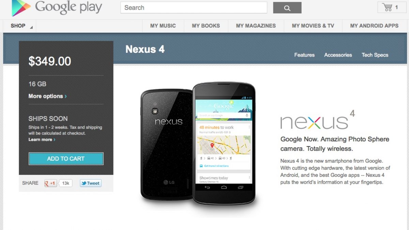Screen dimensions: 409x230
Task: Click the Google +1 share button
Action: [50, 183]
